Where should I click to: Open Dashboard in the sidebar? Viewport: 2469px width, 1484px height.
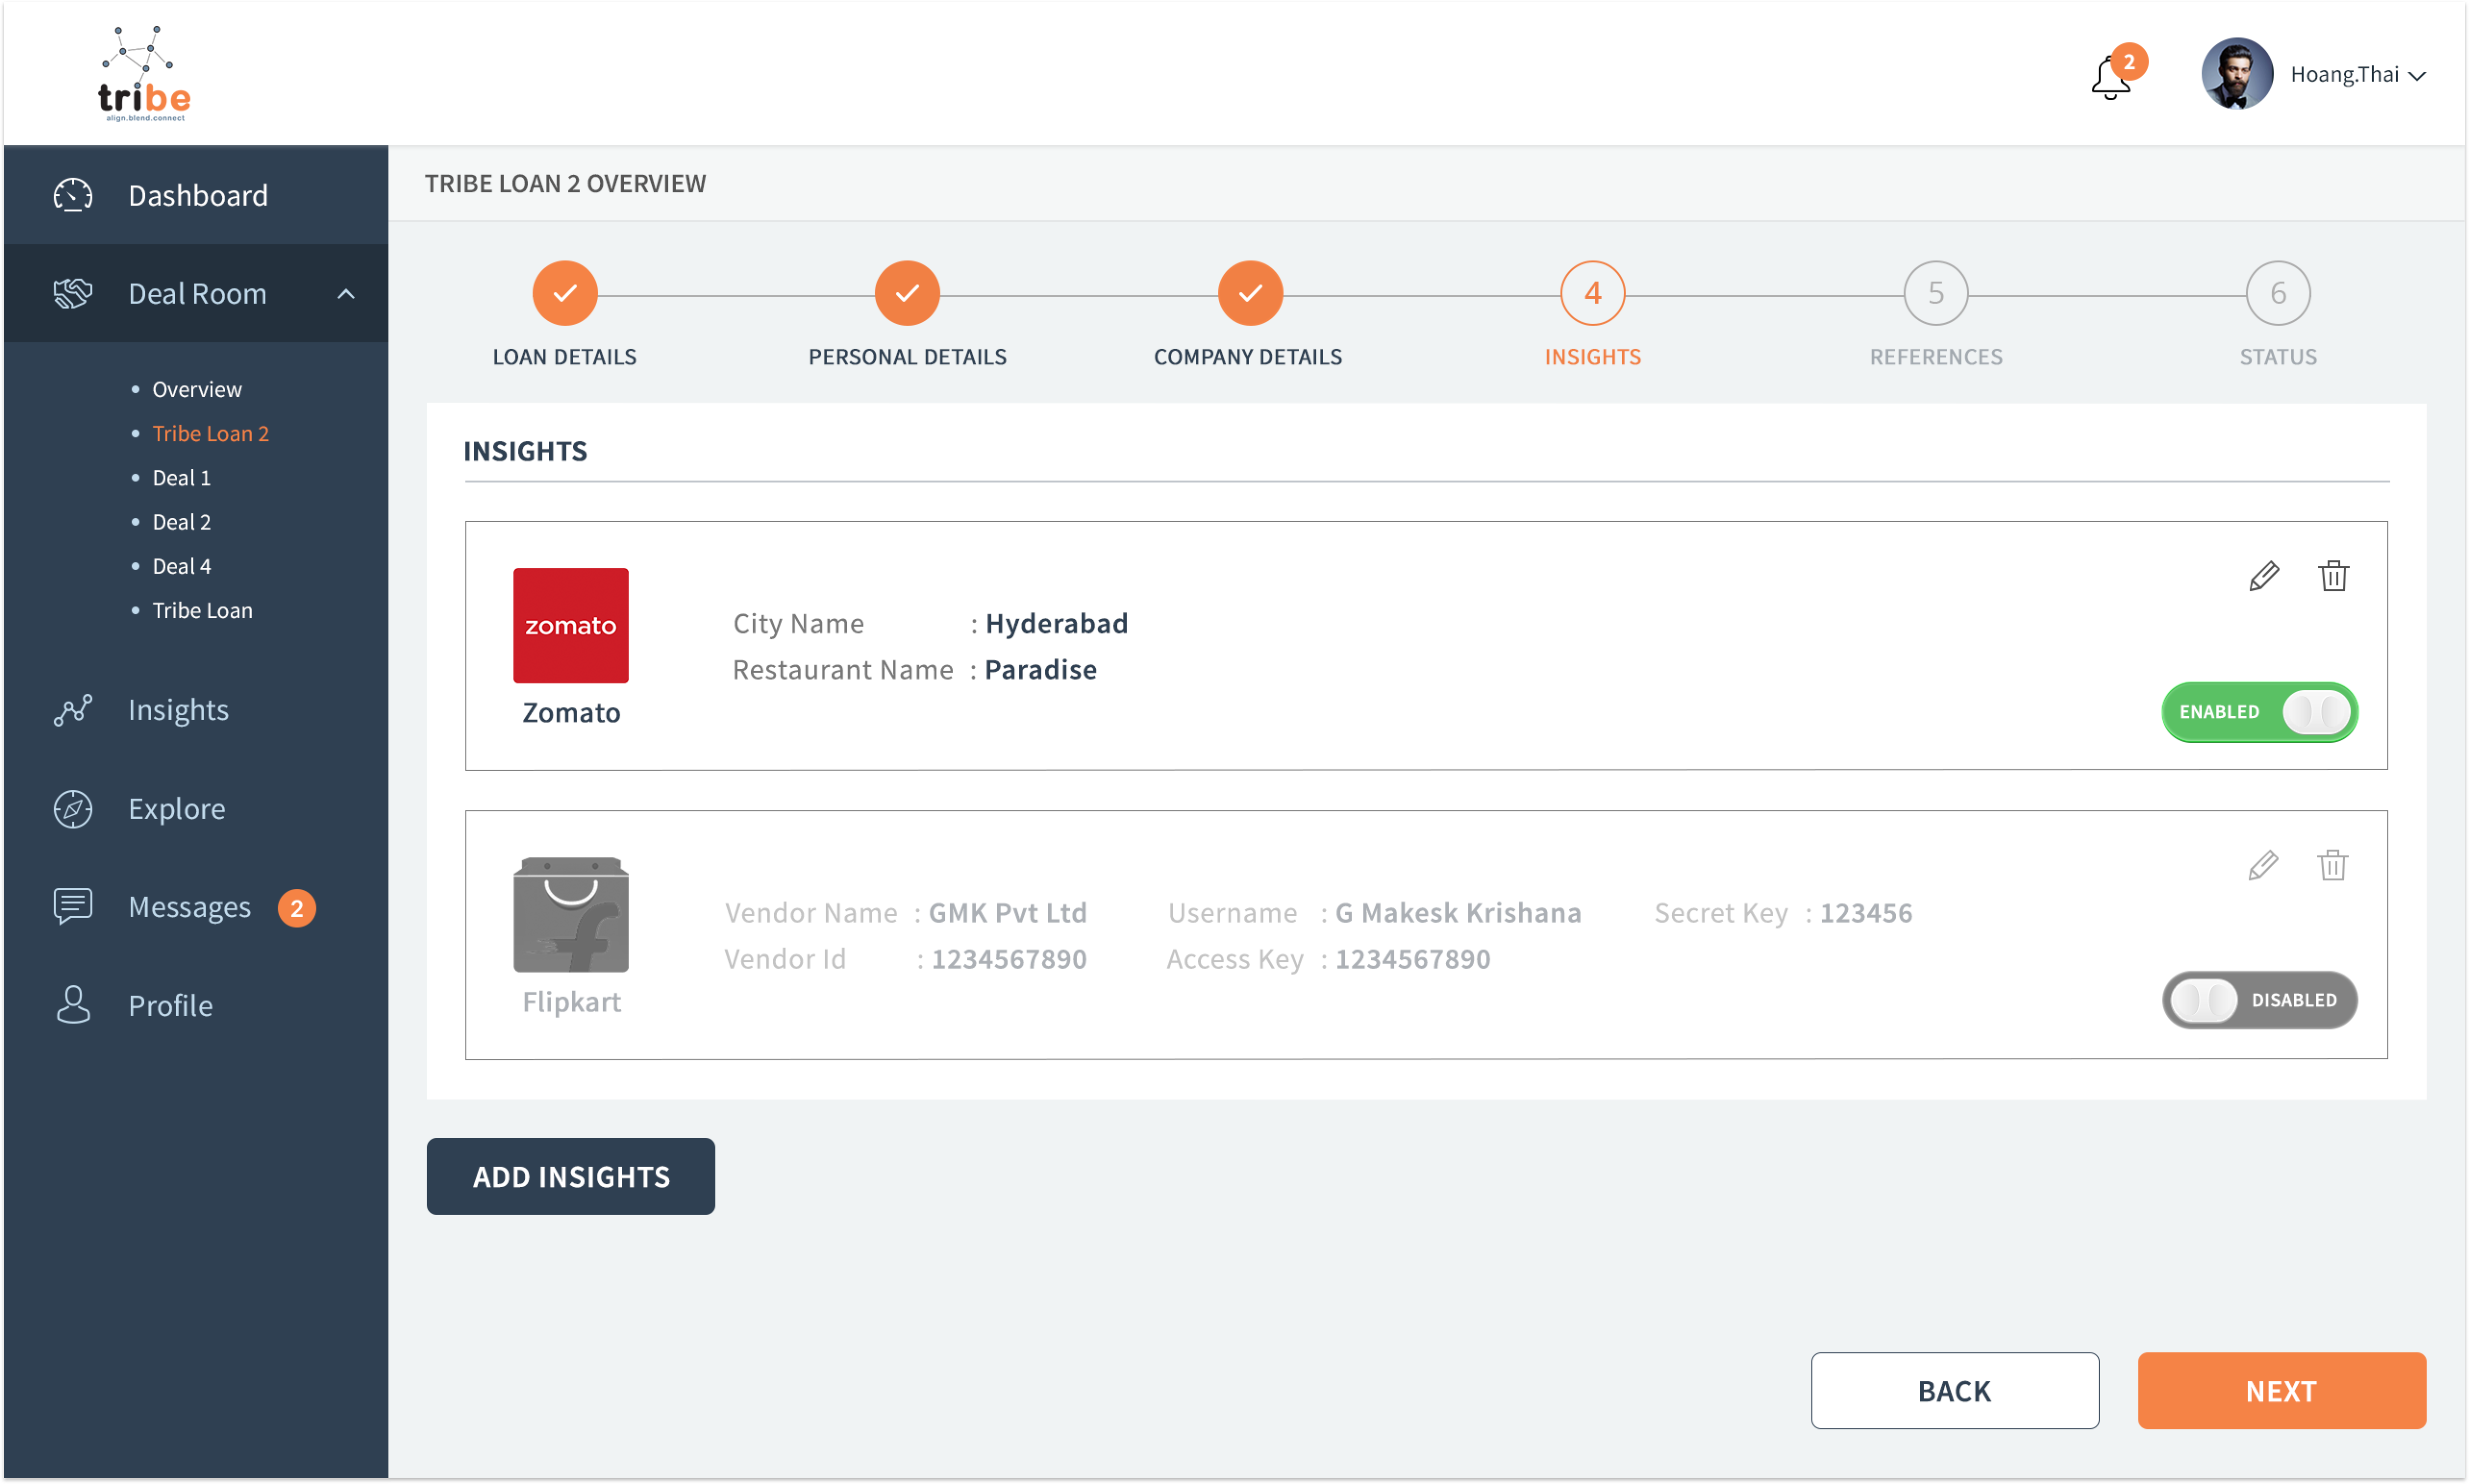click(196, 195)
